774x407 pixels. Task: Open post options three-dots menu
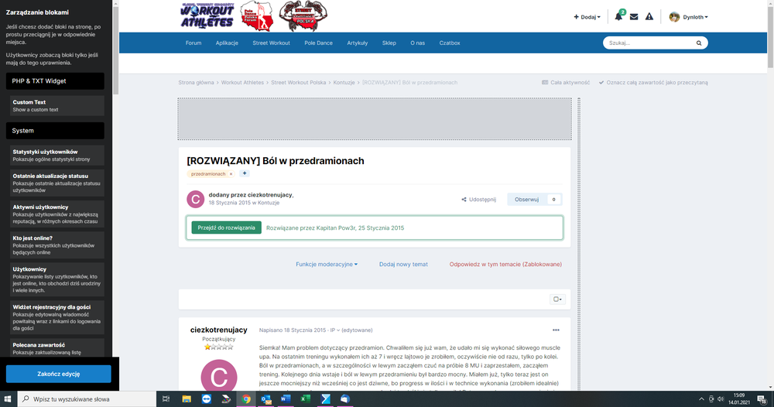point(556,330)
